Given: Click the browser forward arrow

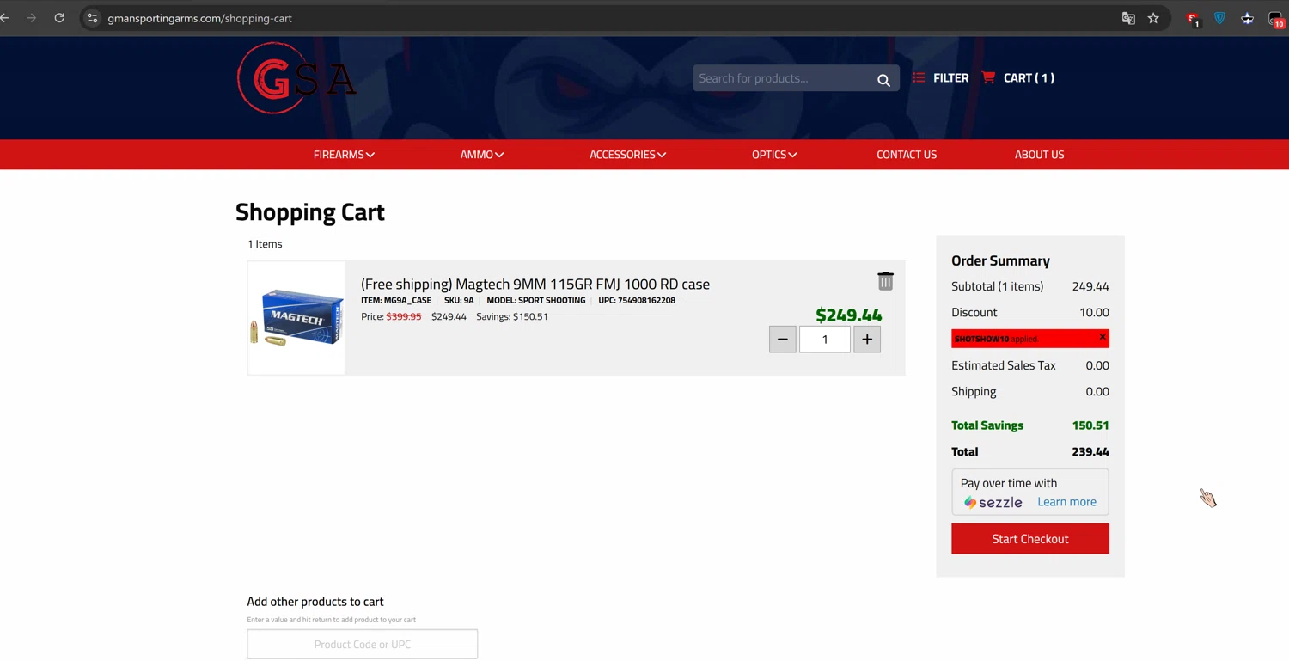Looking at the screenshot, I should pos(32,18).
